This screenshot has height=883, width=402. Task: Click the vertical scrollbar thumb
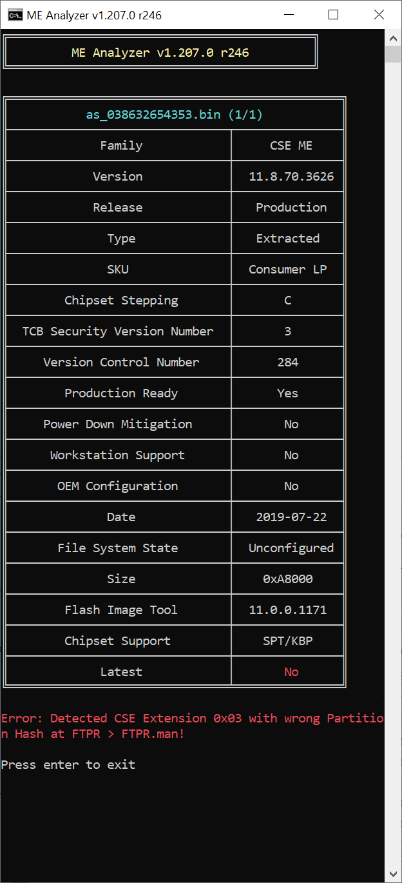[x=393, y=54]
